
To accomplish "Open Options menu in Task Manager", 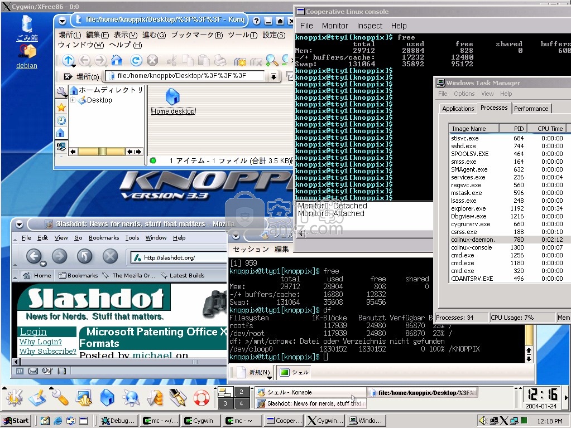I will pyautogui.click(x=464, y=94).
